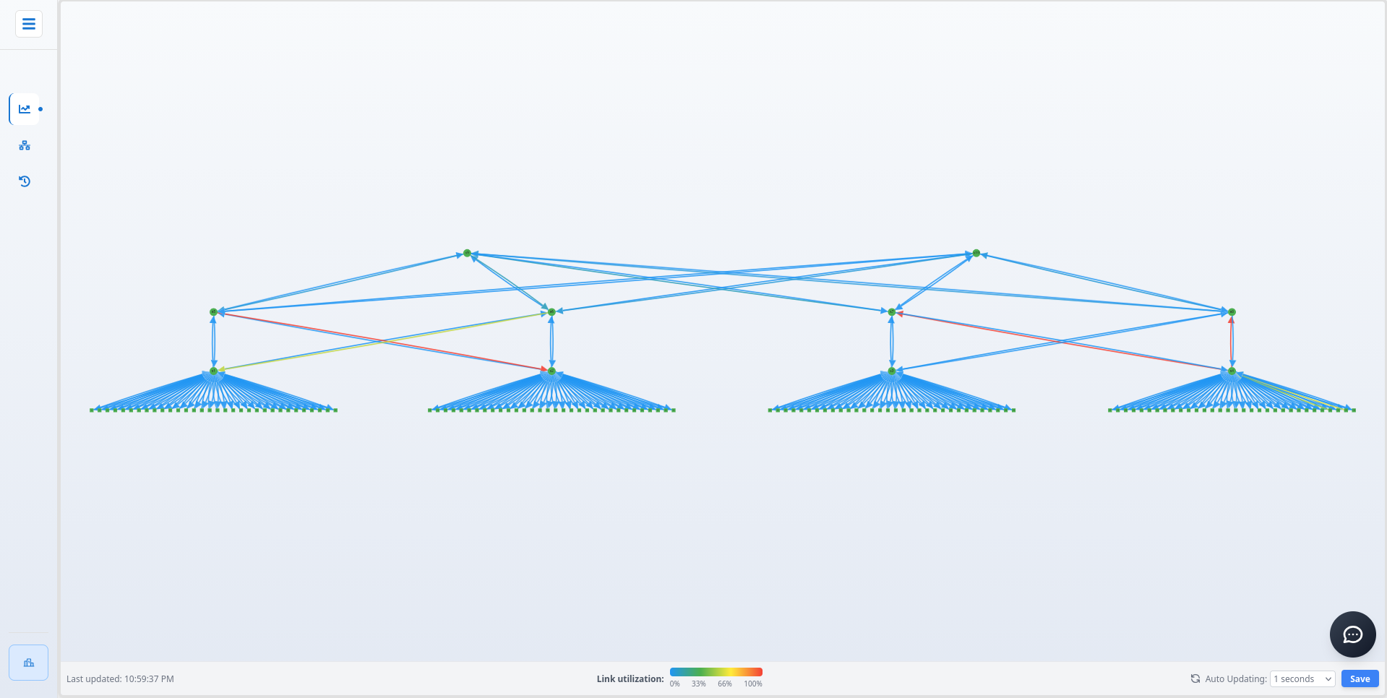1387x698 pixels.
Task: Select the rightmost spine node in topology
Action: pos(1232,311)
